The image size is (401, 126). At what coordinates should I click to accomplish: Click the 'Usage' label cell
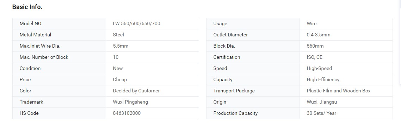(x=253, y=24)
